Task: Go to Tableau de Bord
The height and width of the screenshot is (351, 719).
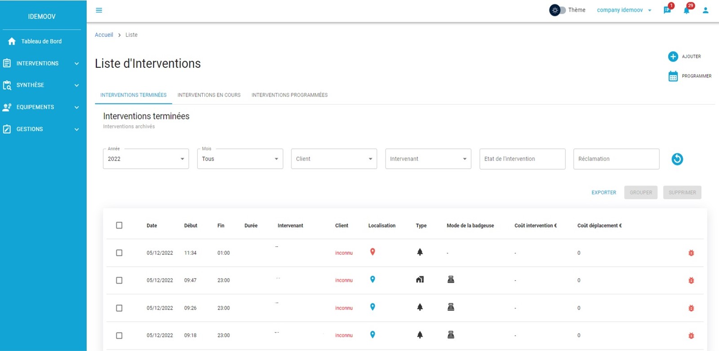Action: [x=41, y=41]
